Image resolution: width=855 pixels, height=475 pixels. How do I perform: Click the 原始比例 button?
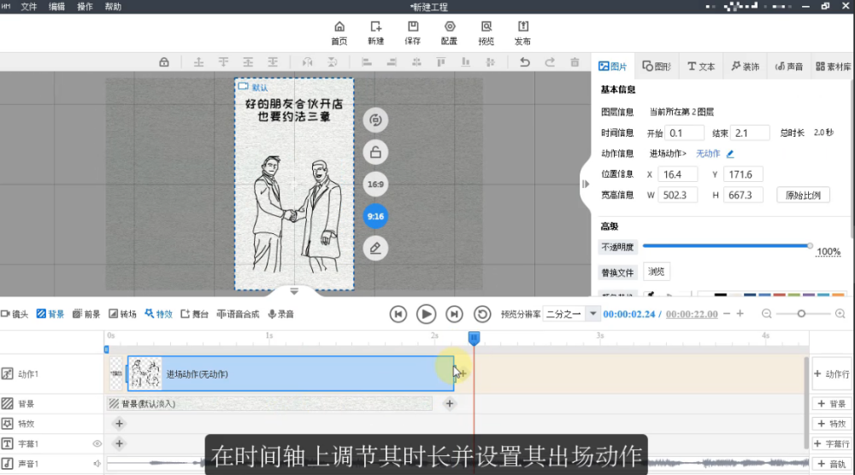pos(803,195)
